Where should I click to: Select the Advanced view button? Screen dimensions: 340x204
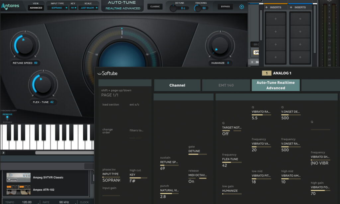tap(36, 8)
